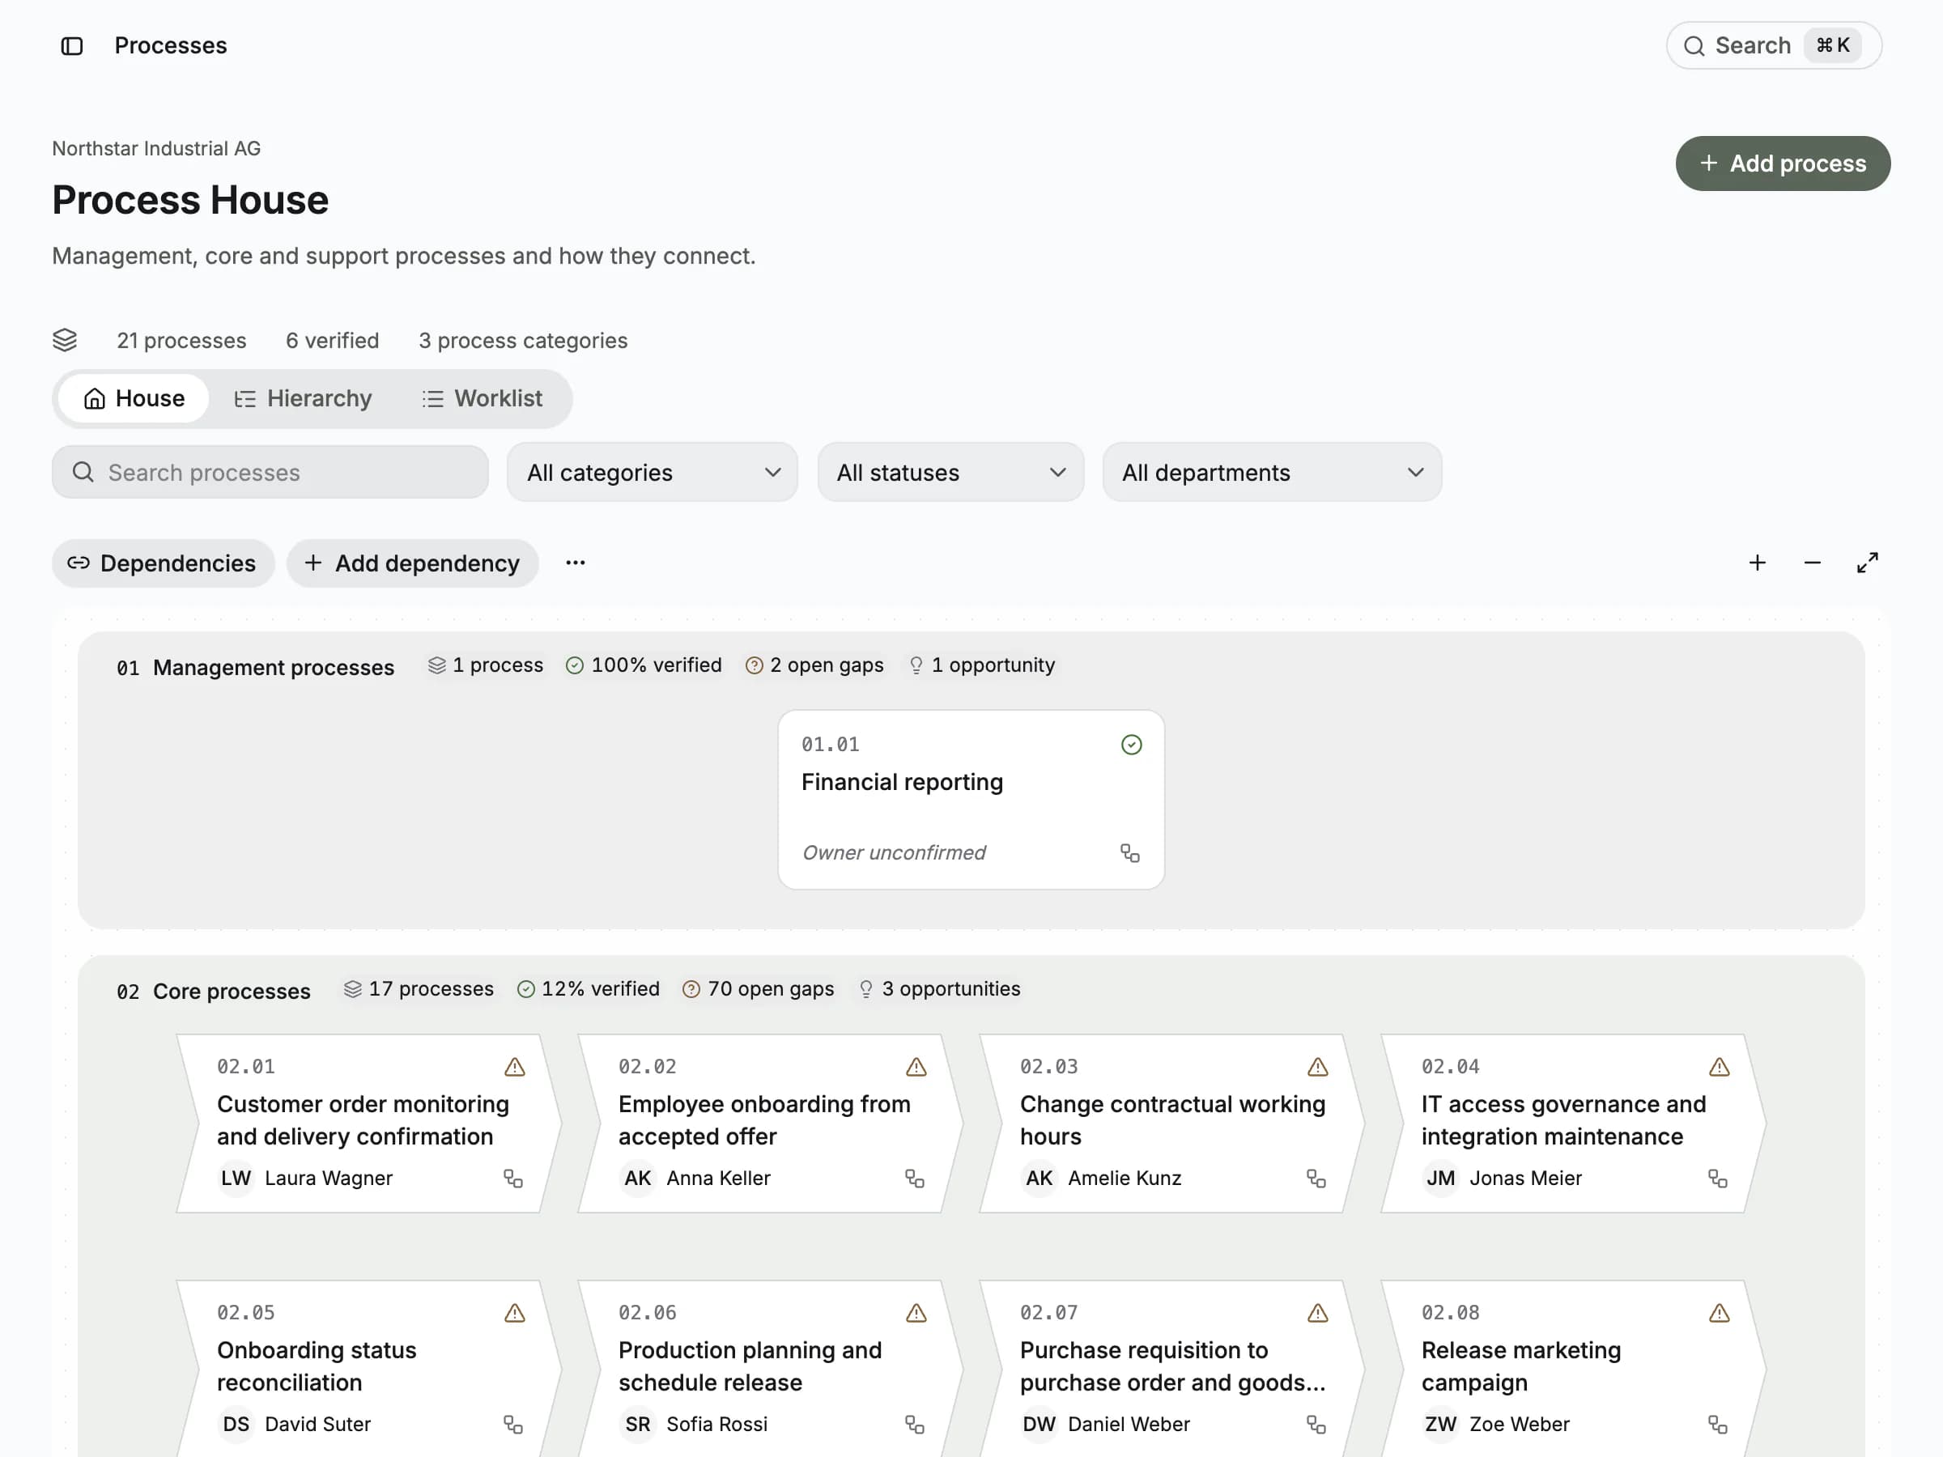Click the Core processes section heading
1943x1457 pixels.
click(x=231, y=992)
